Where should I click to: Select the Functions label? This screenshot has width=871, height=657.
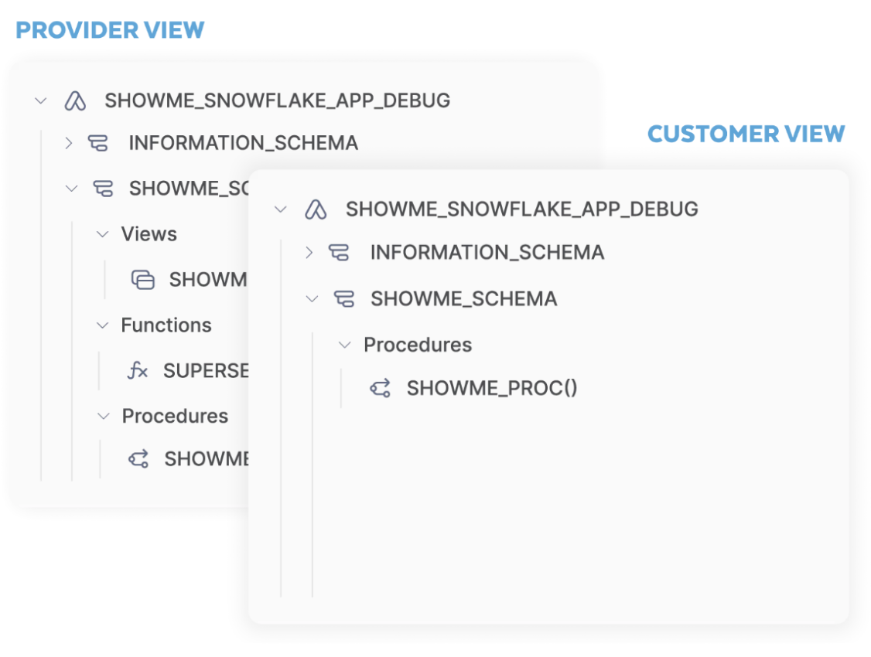click(x=166, y=325)
